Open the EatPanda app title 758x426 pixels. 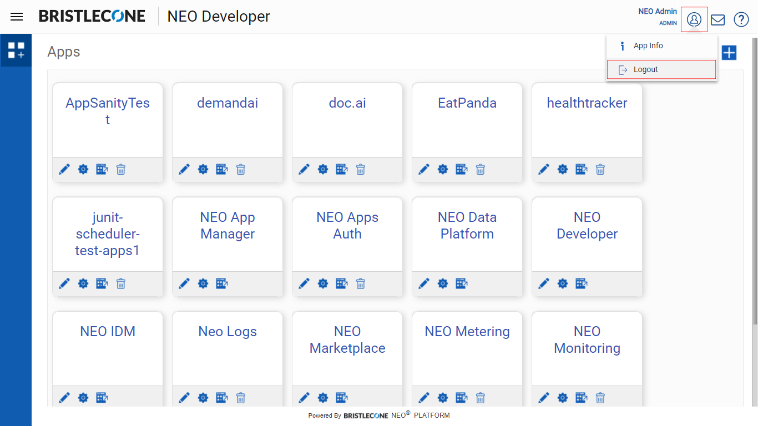point(467,103)
